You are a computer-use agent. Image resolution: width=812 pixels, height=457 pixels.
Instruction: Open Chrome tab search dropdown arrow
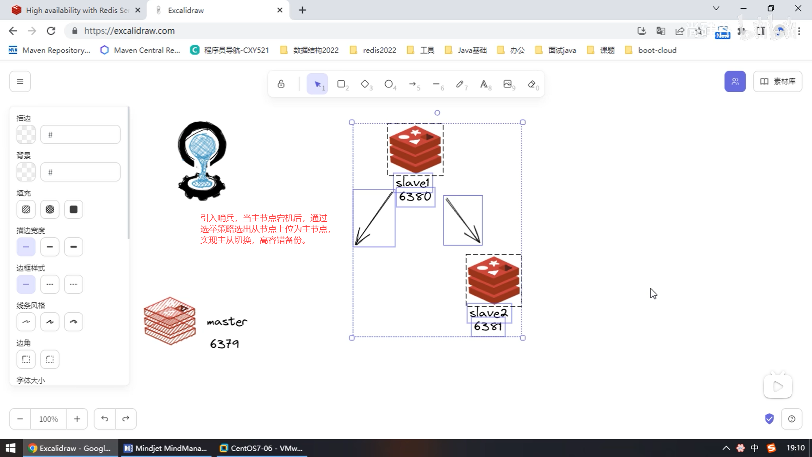[x=716, y=8]
